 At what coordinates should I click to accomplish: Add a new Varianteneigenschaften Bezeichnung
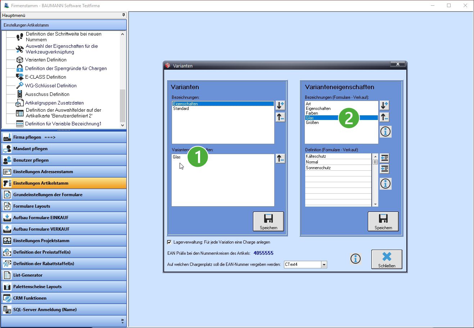pyautogui.click(x=385, y=105)
